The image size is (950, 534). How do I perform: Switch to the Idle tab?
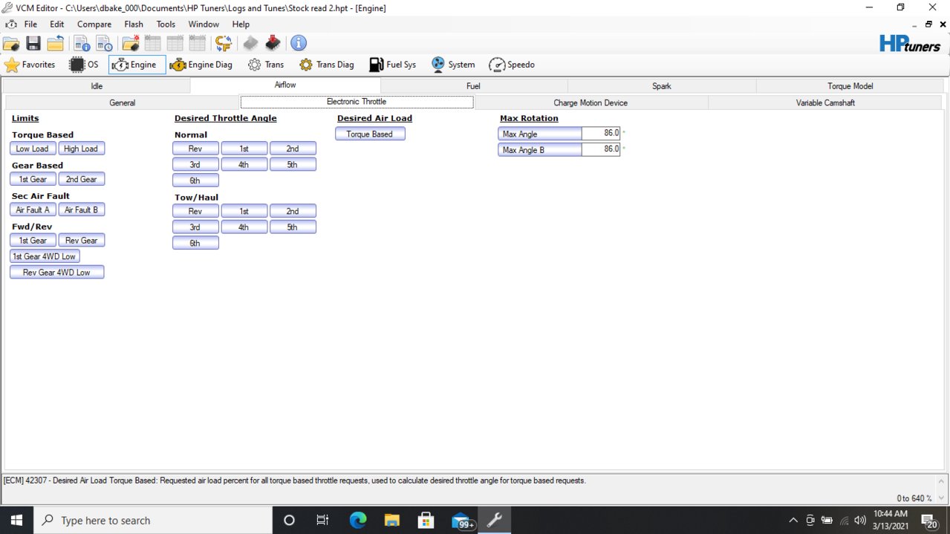pos(97,86)
